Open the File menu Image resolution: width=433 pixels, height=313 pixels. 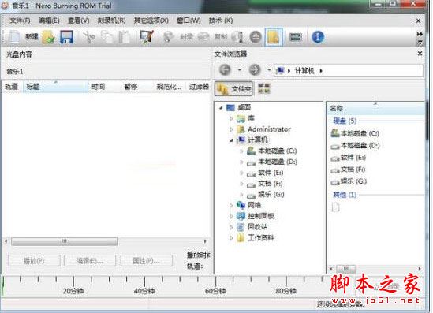pyautogui.click(x=20, y=20)
